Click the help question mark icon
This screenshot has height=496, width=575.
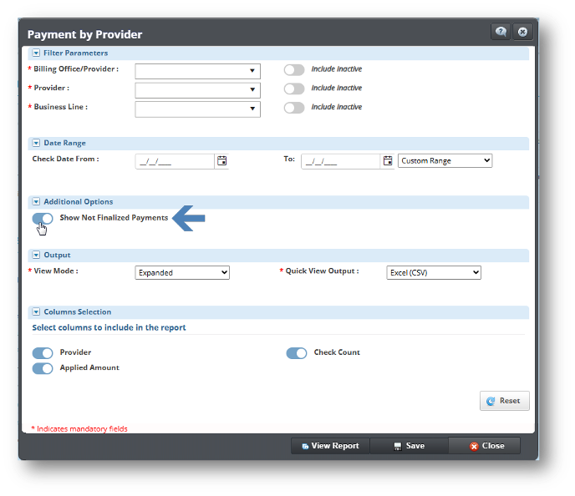click(x=501, y=33)
